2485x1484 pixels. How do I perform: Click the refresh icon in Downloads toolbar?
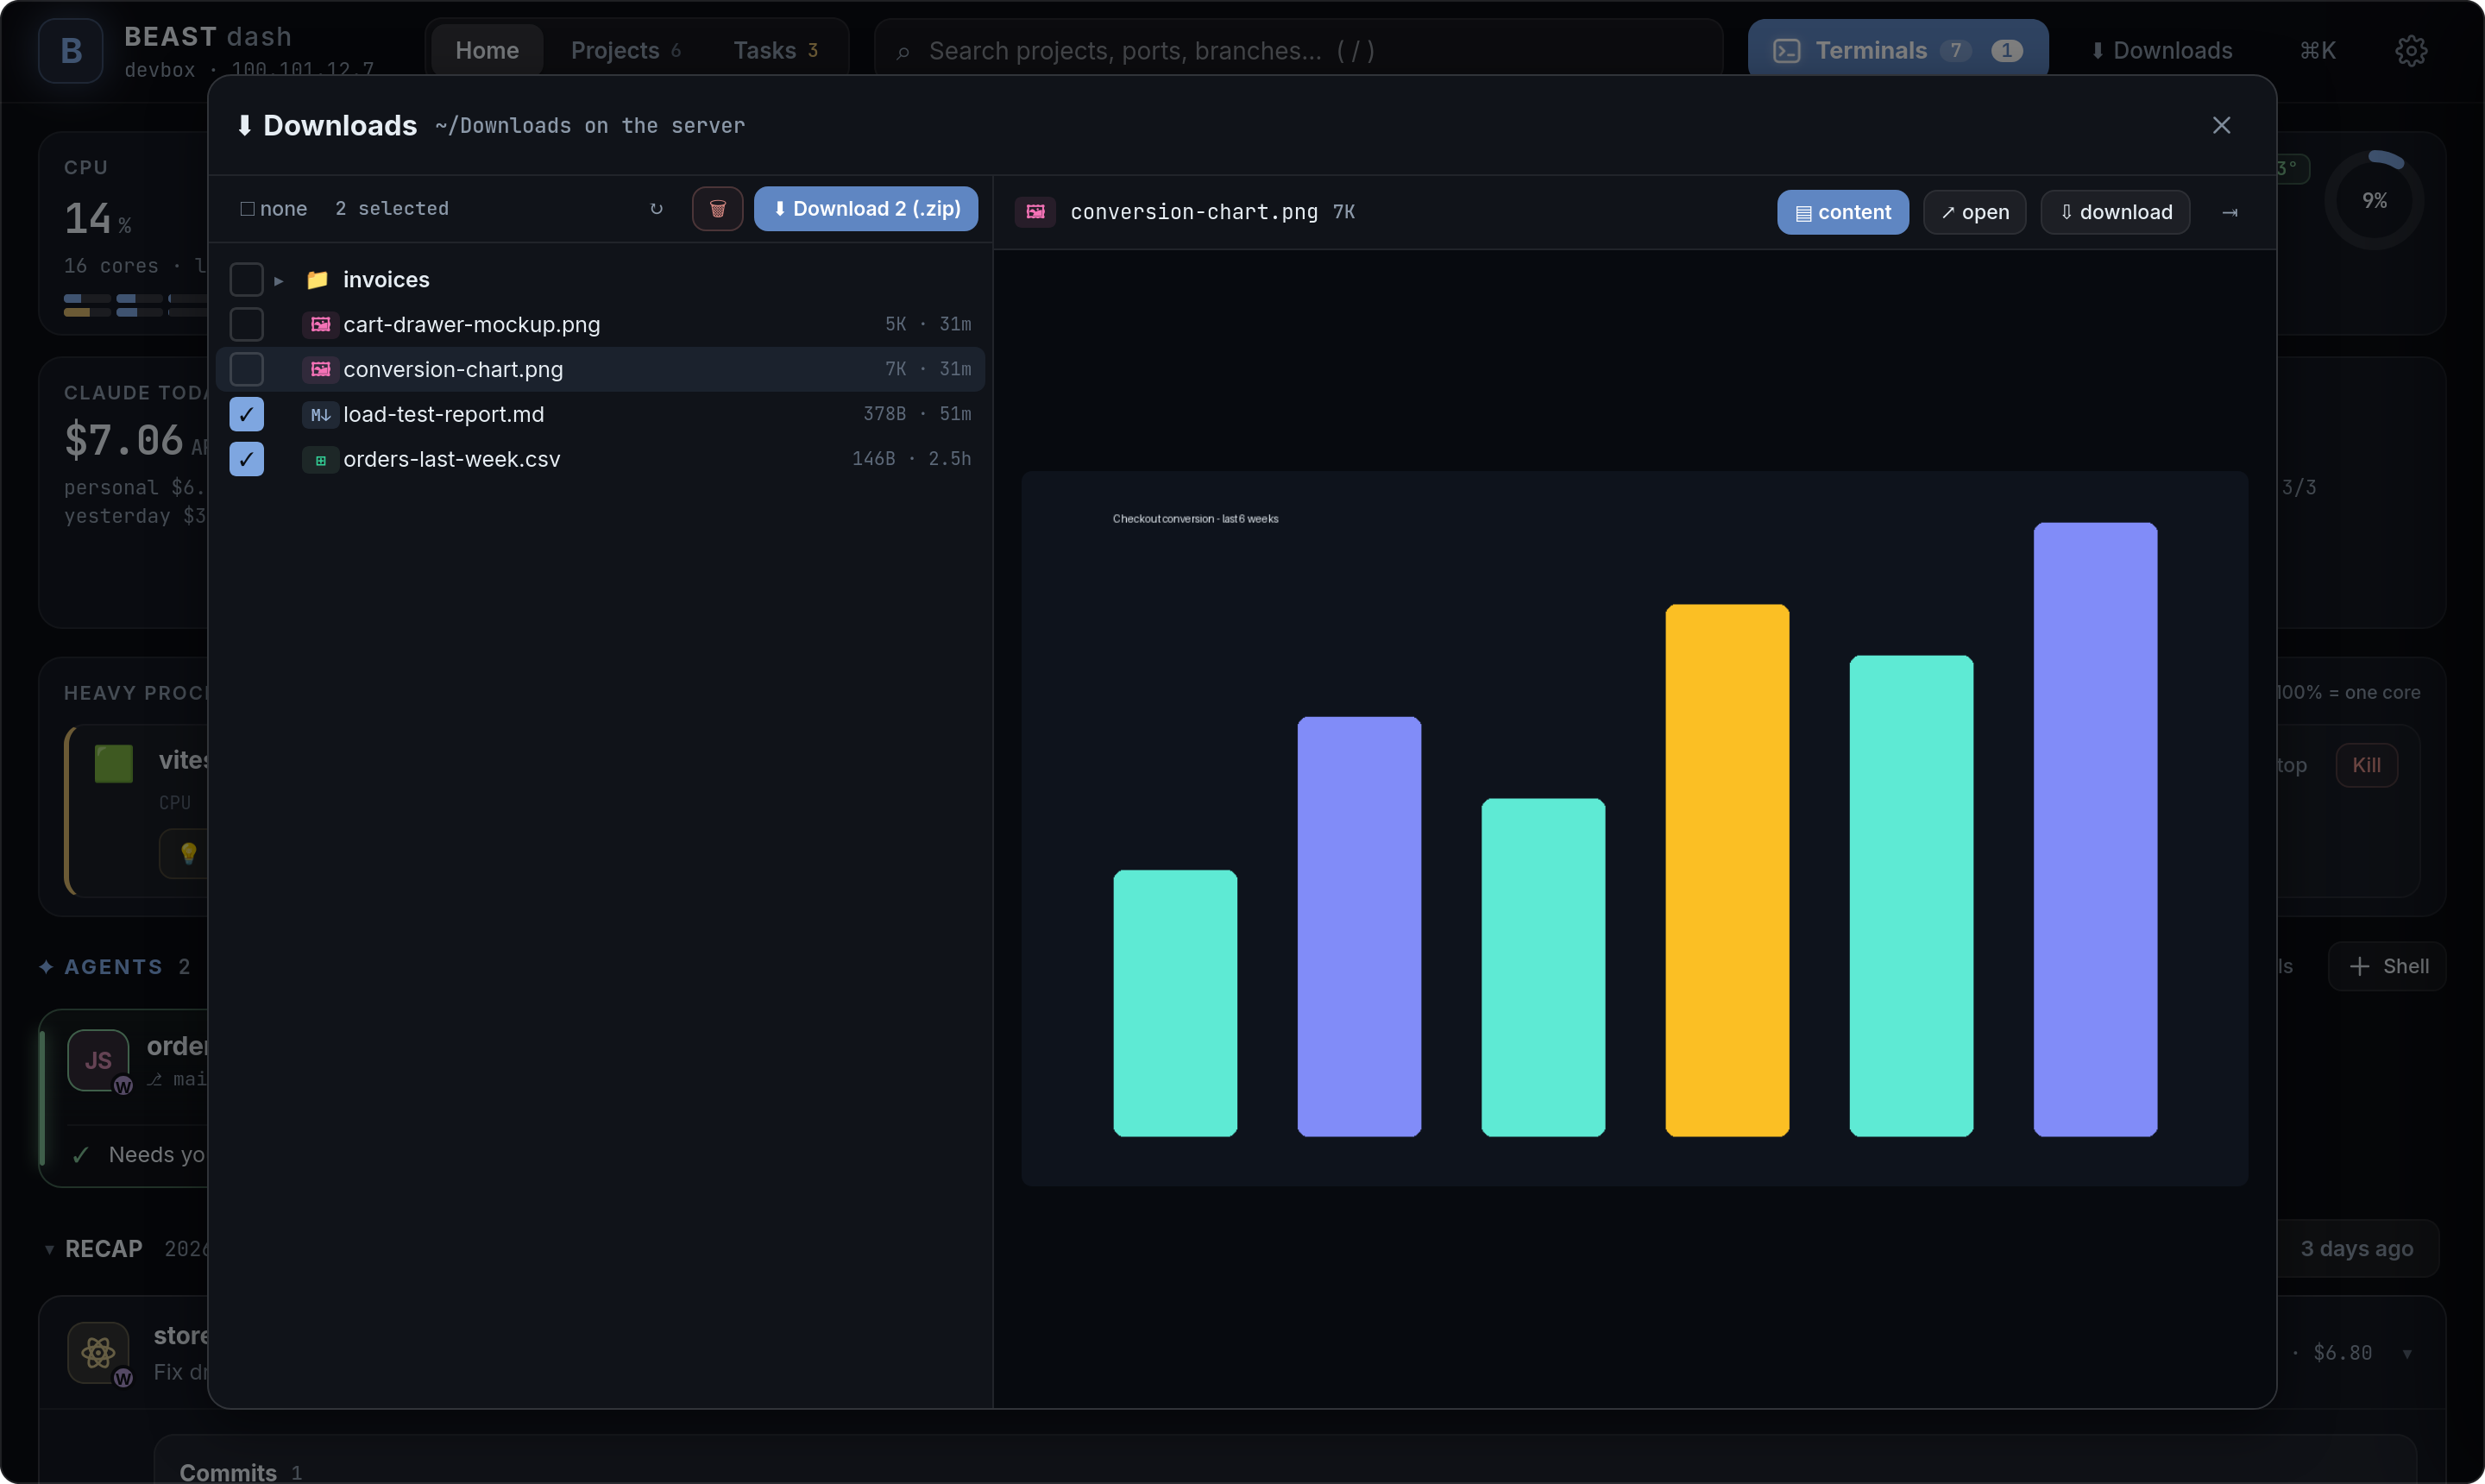coord(656,208)
